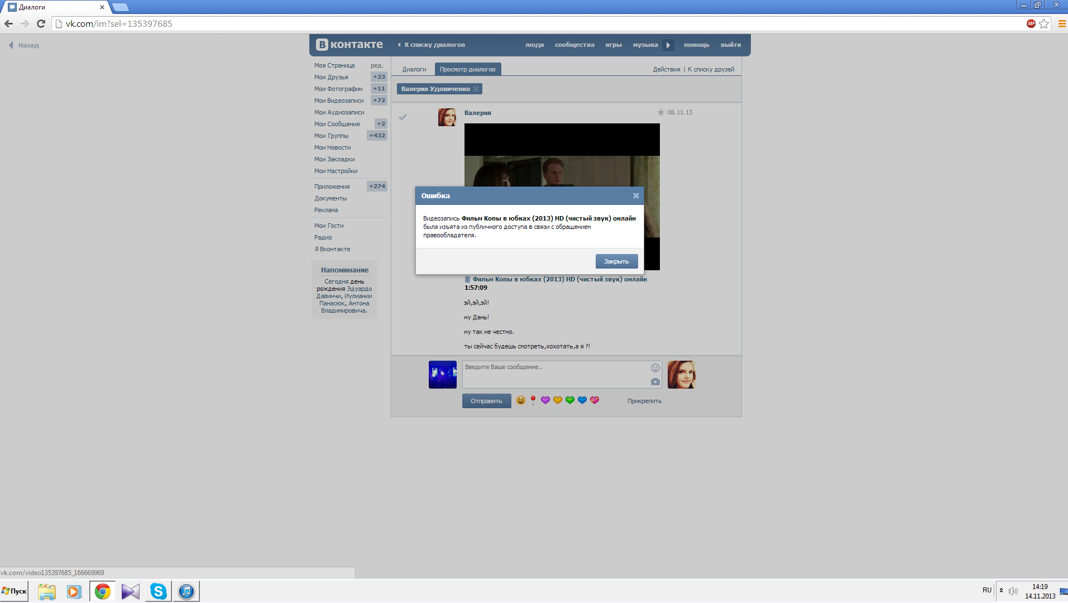Open Валерия's avatar in the message
The image size is (1068, 603).
click(447, 117)
